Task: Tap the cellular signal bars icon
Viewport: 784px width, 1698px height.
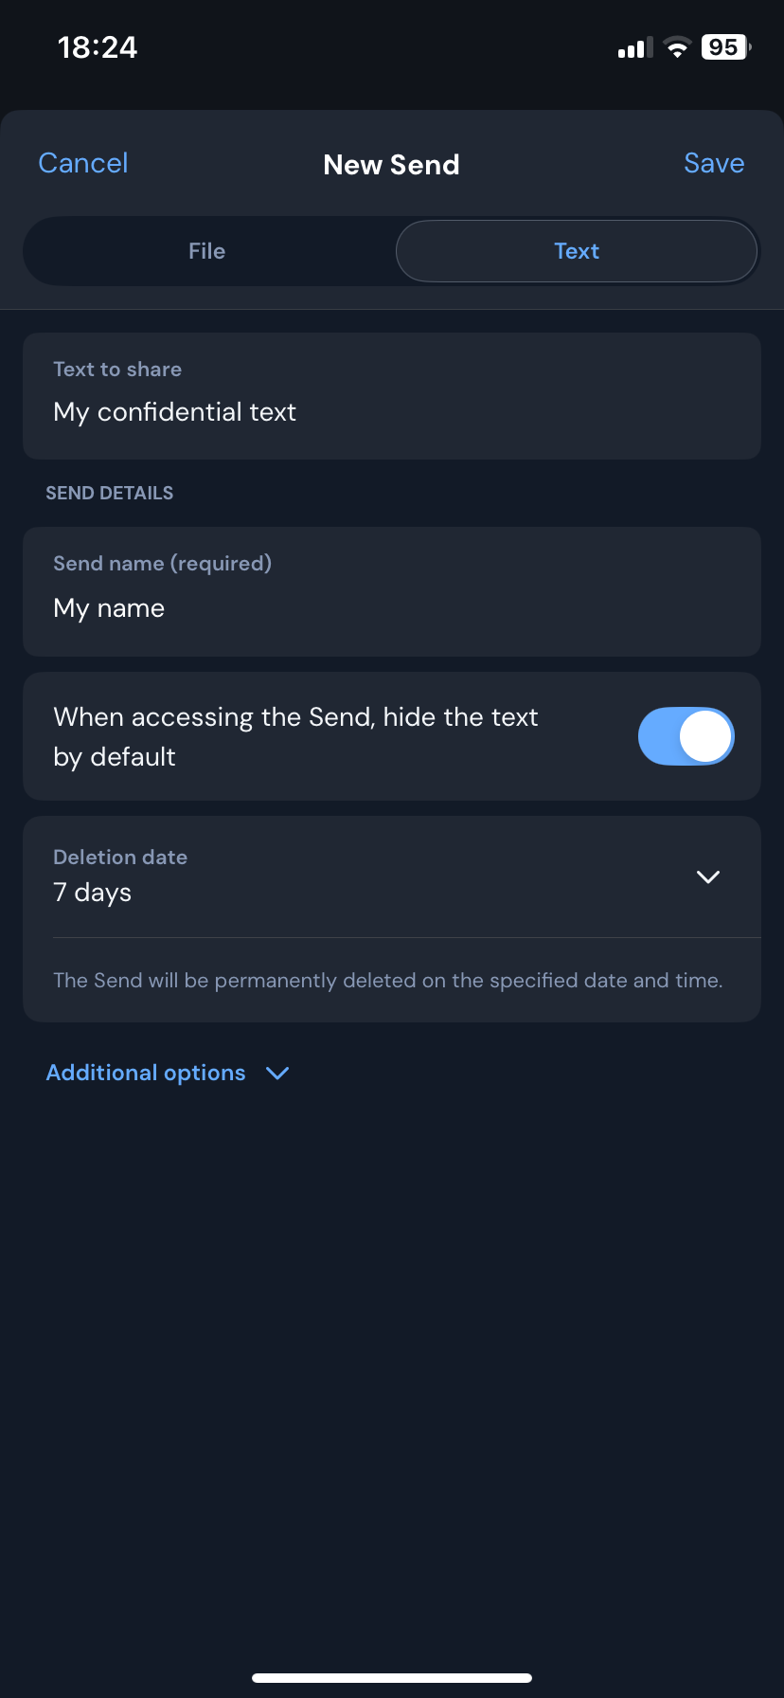Action: click(635, 47)
